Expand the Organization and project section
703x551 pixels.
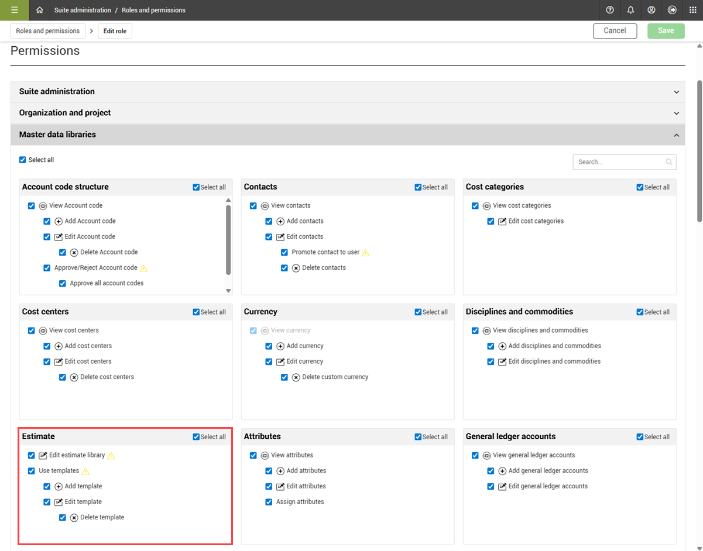click(x=676, y=113)
